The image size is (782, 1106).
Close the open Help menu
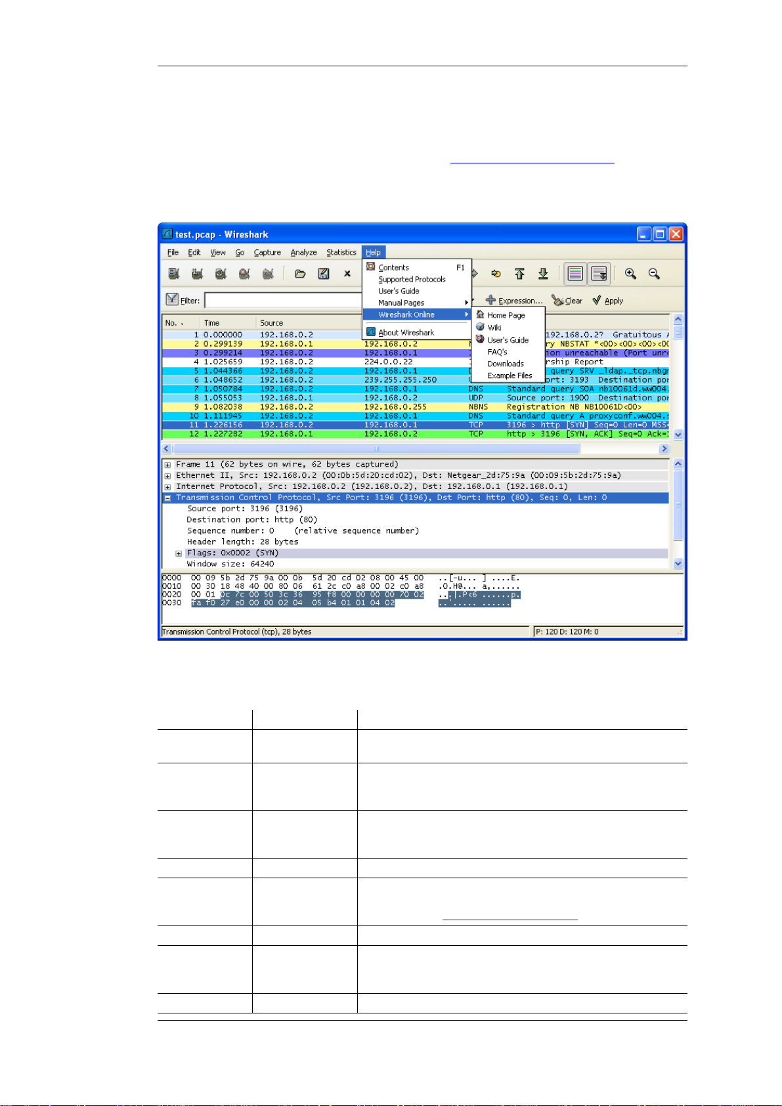click(374, 252)
